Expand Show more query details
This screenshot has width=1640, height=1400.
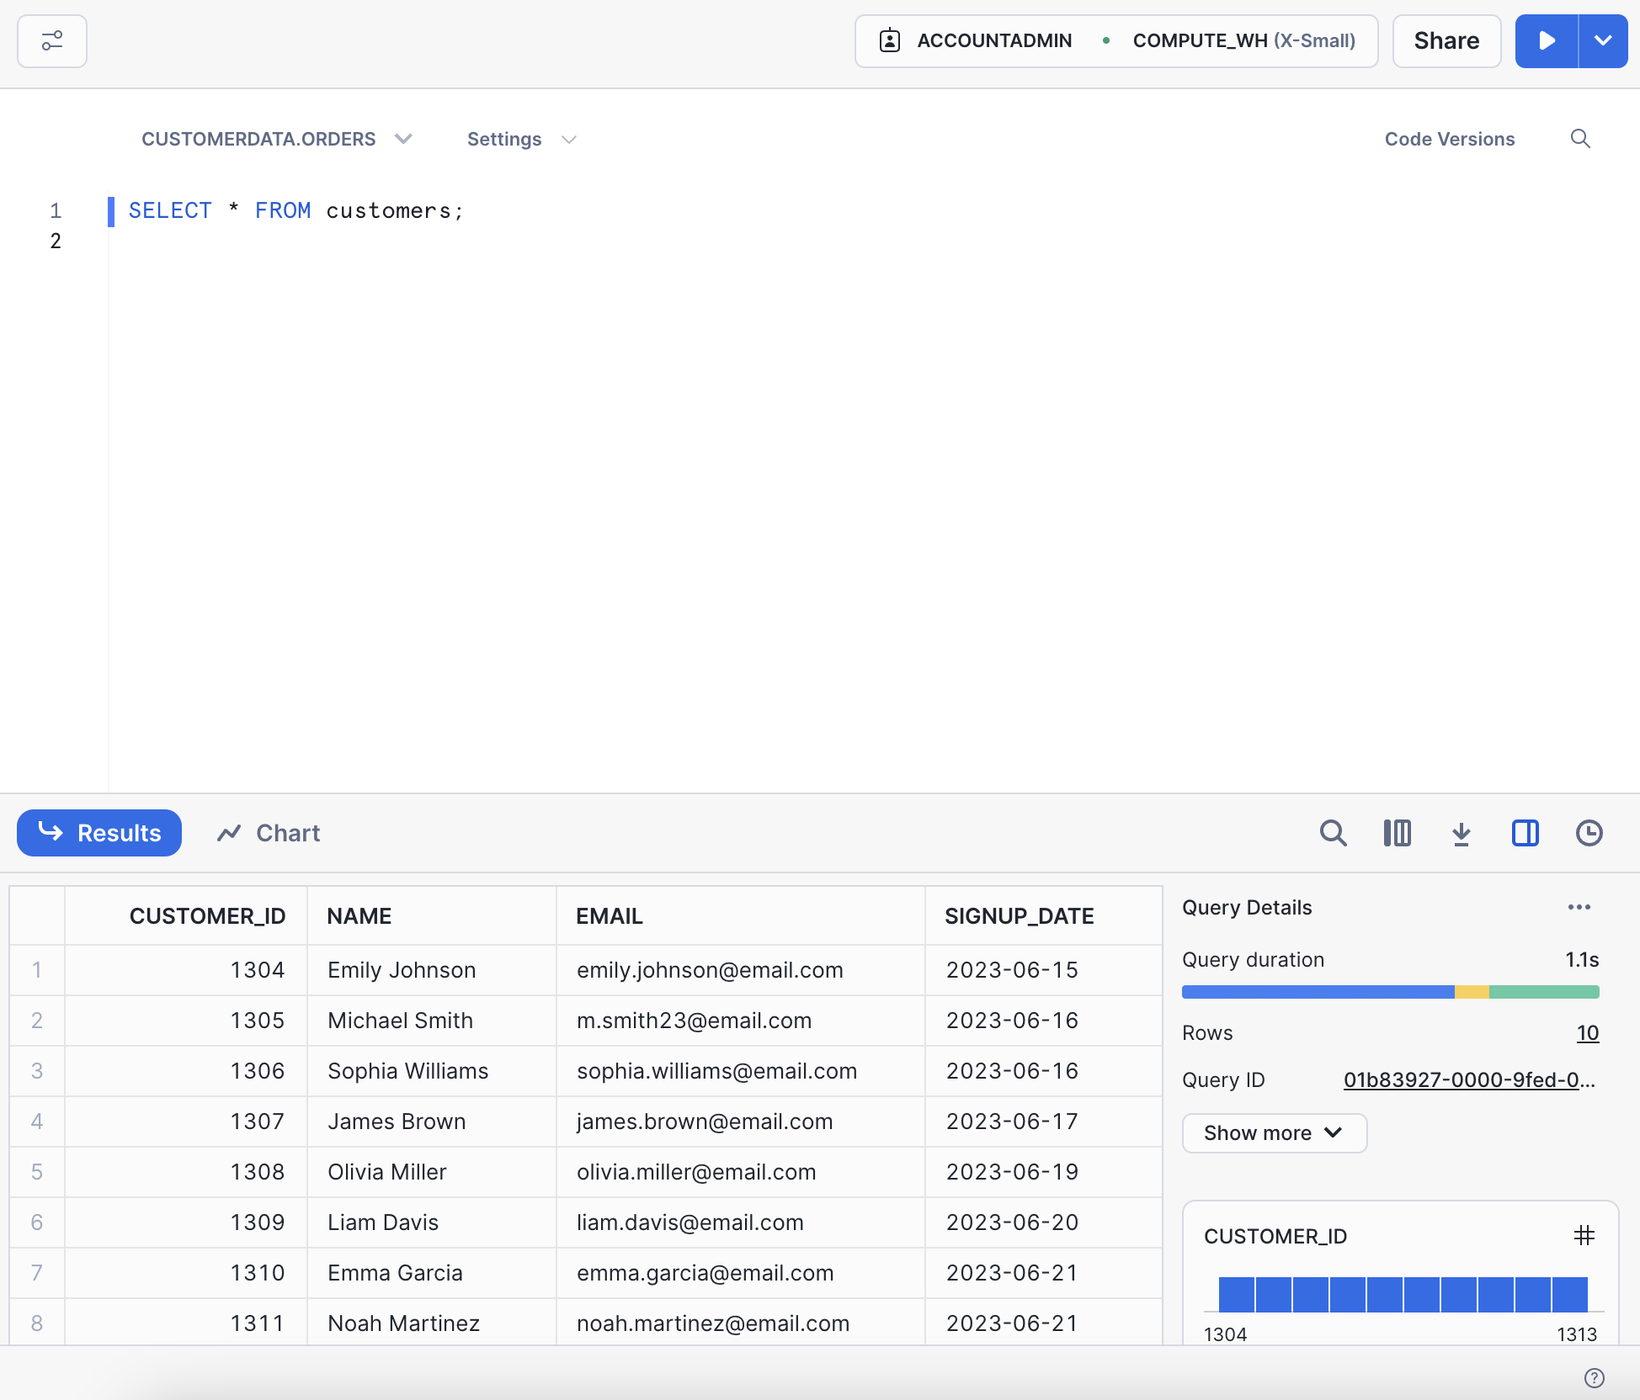[x=1274, y=1132]
